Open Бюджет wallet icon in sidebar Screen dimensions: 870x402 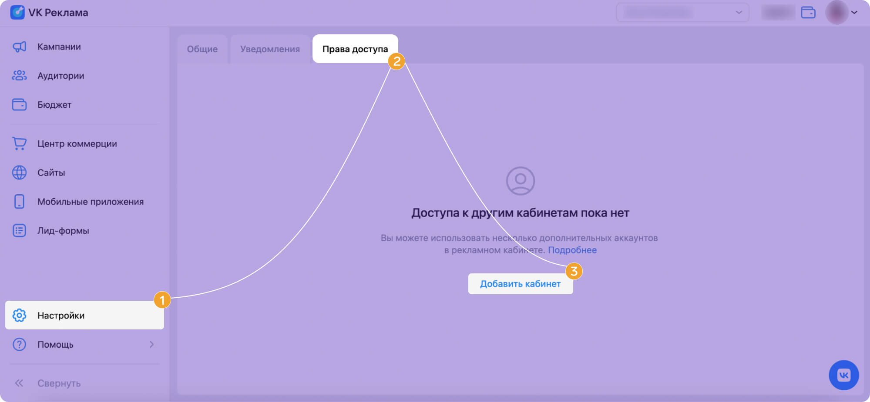[19, 105]
